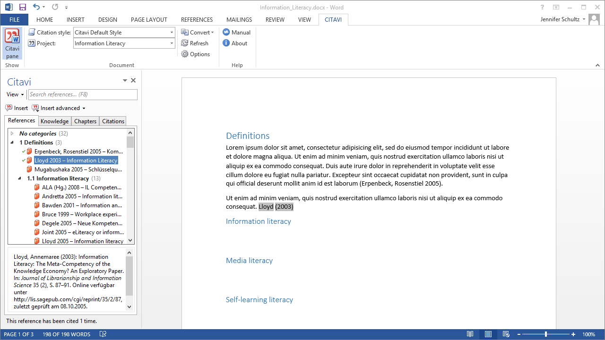Click the Search references input field

coord(83,94)
